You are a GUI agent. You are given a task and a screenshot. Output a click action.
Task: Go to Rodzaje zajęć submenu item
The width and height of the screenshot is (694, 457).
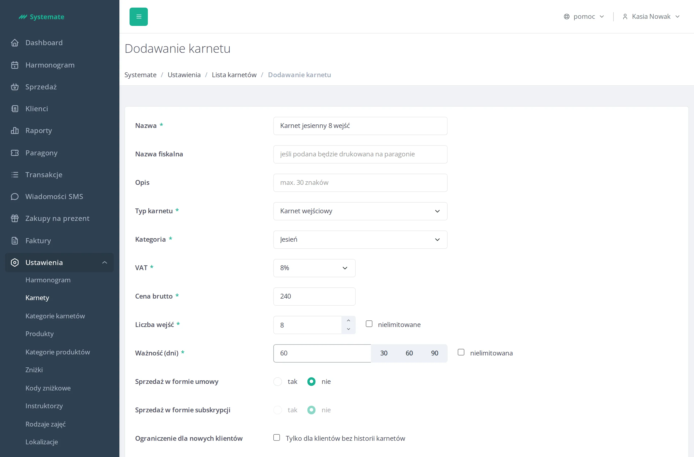click(x=45, y=424)
